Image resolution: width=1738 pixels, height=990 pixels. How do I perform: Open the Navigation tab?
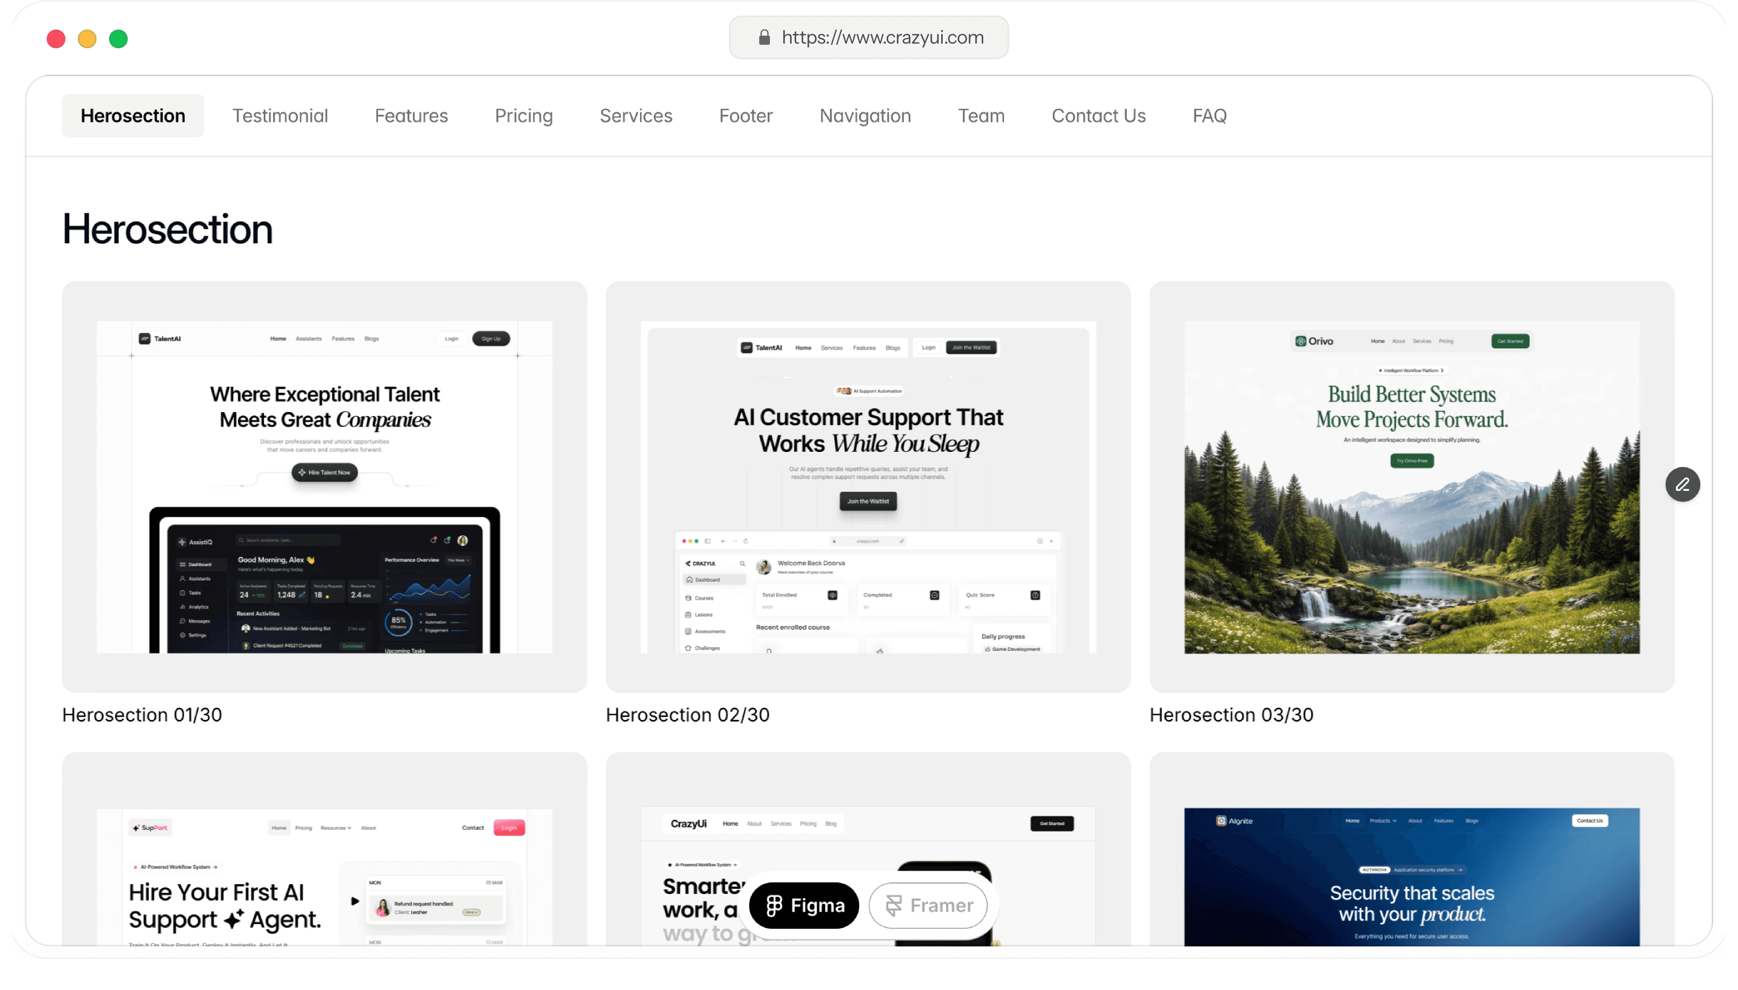tap(864, 116)
